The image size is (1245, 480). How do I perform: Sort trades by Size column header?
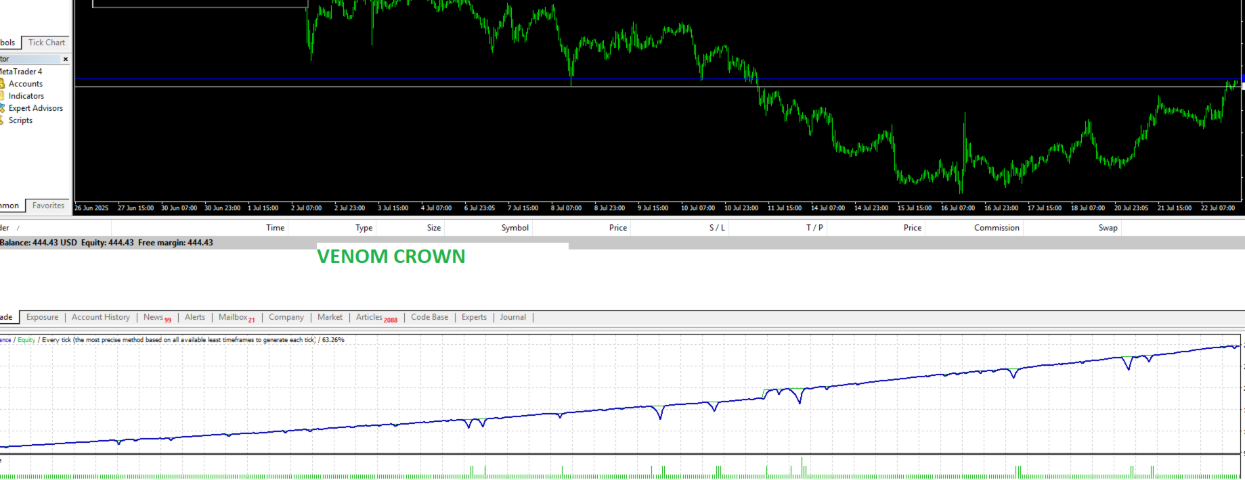(434, 228)
